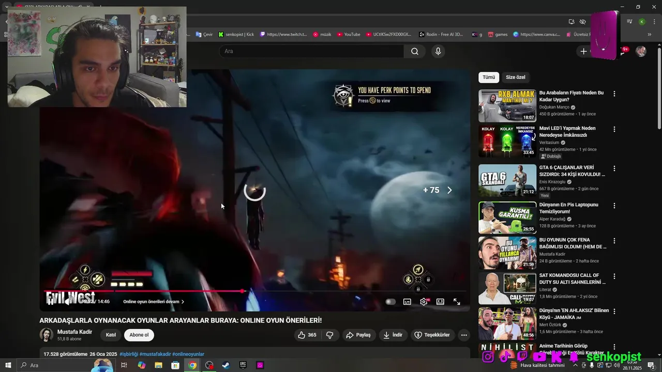662x372 pixels.
Task: Like the video with the thumbs-up 365 button
Action: click(307, 335)
